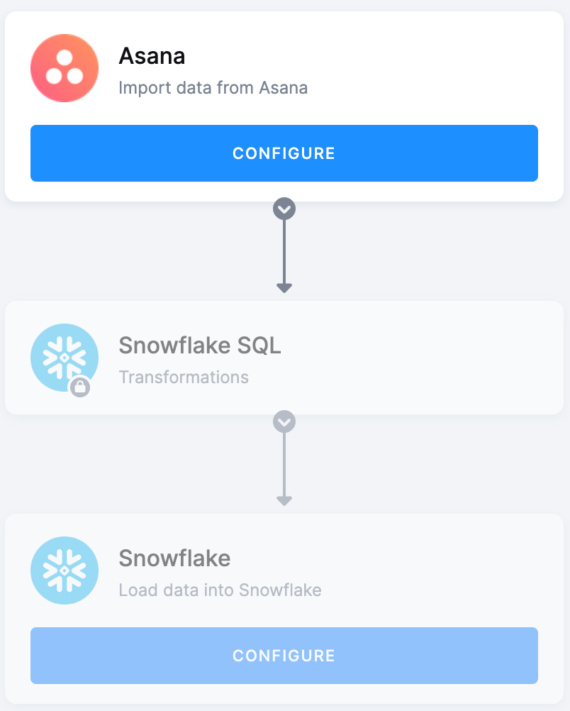Expand the chevron below the Asana card
This screenshot has width=570, height=711.
tap(284, 208)
